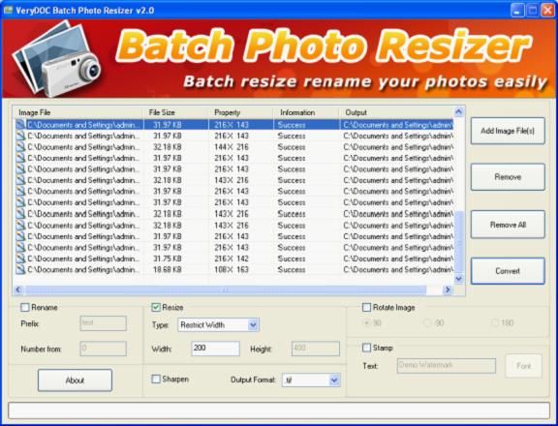Choose the 180 rotation radio button

(495, 322)
